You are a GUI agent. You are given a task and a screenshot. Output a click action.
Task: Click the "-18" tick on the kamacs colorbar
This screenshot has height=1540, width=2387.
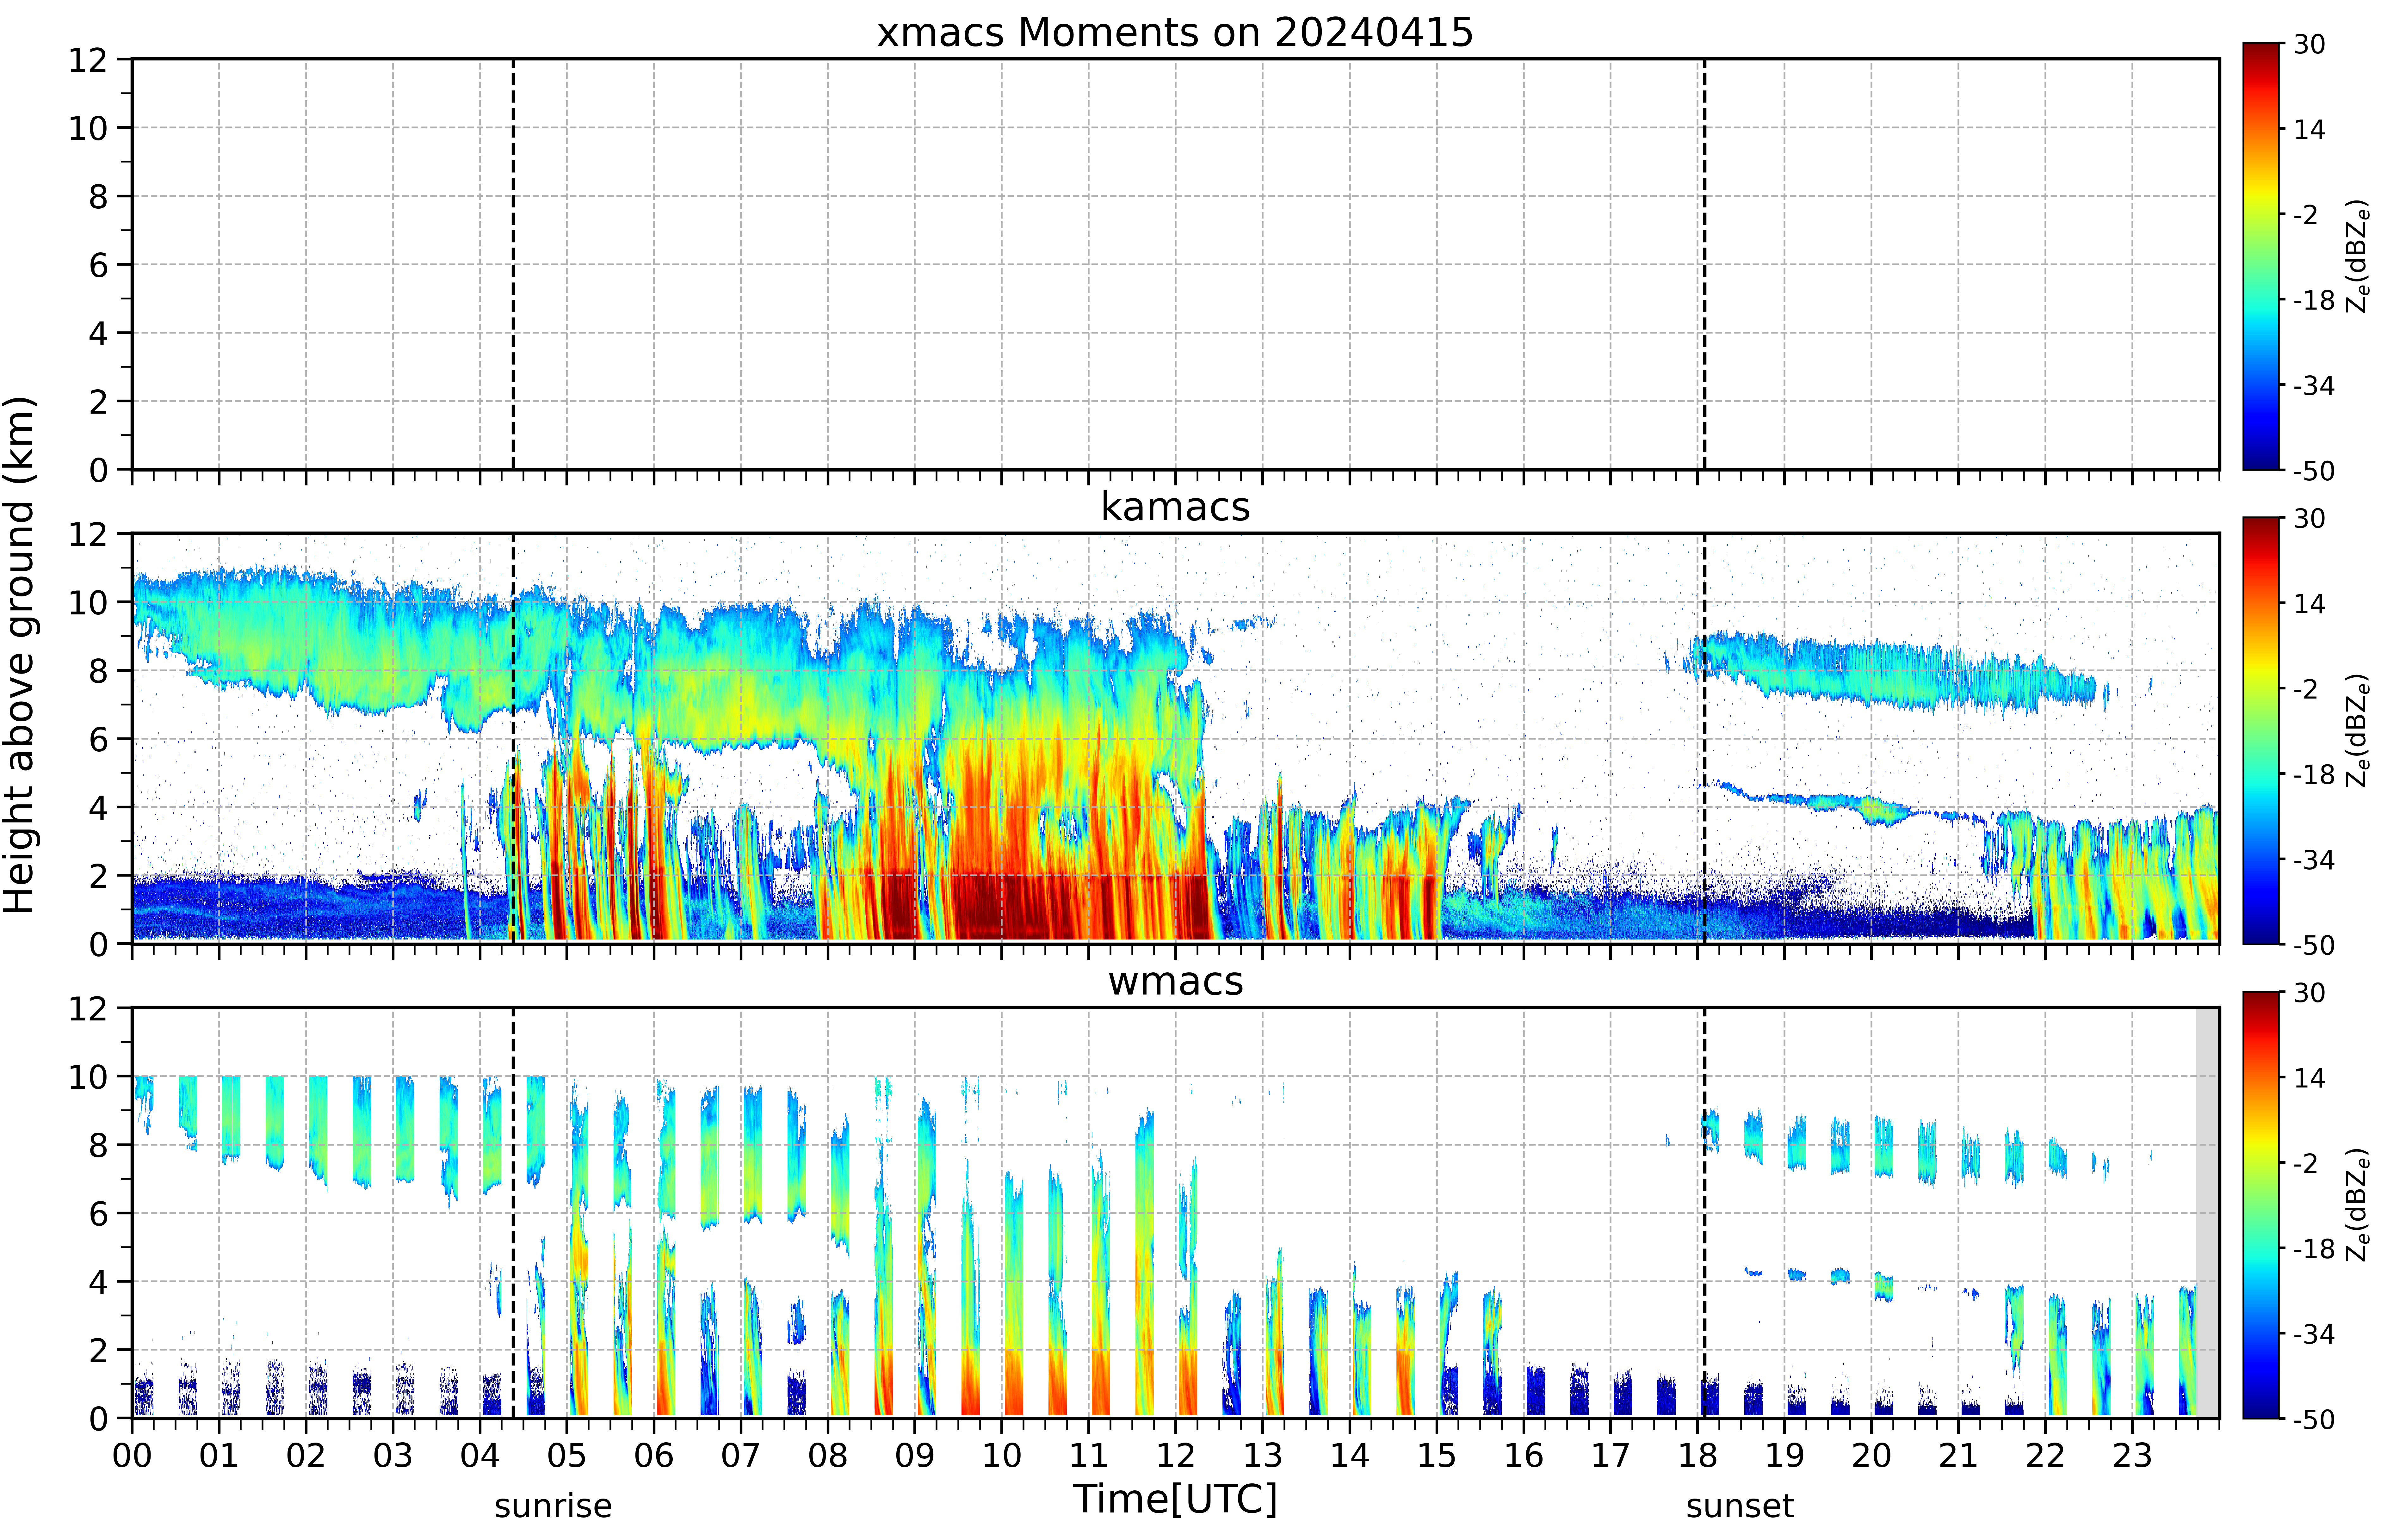point(2314,774)
